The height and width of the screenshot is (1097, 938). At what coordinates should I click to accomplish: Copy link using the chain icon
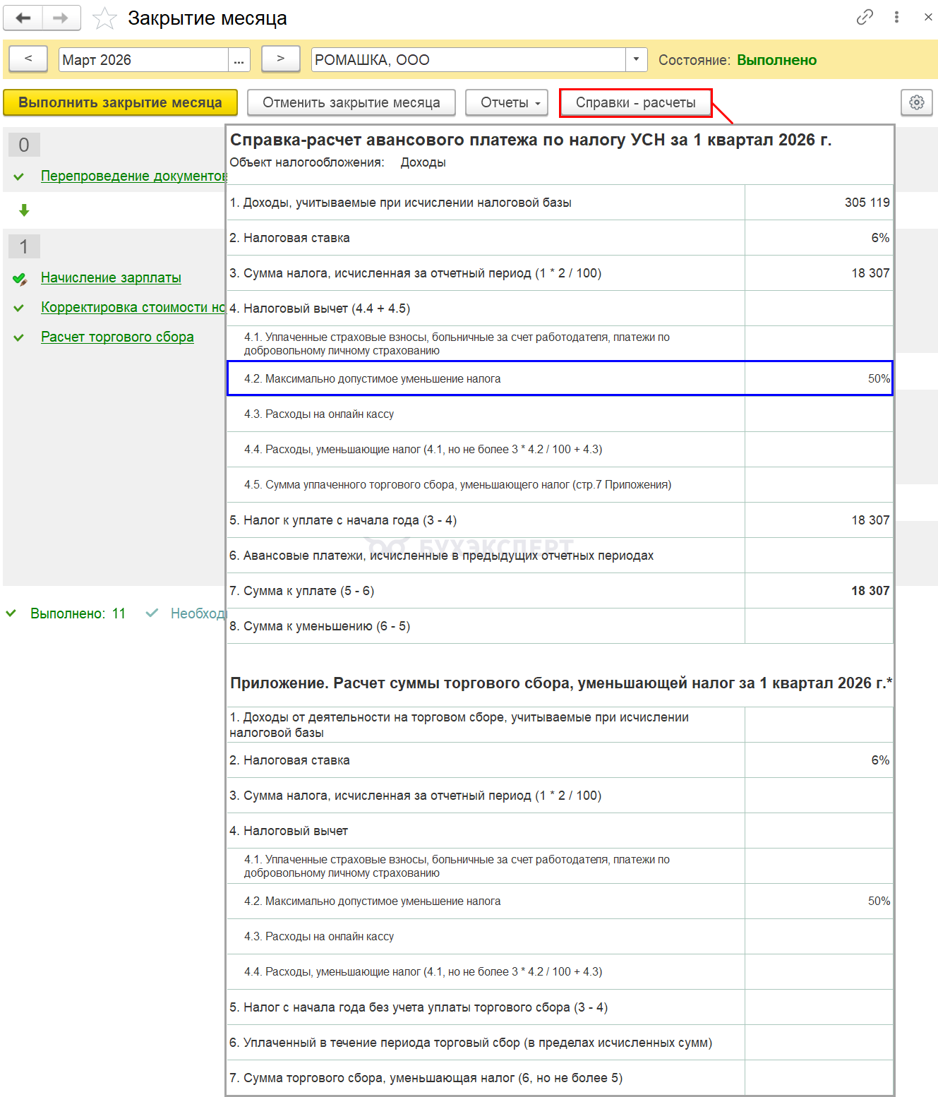[x=865, y=18]
